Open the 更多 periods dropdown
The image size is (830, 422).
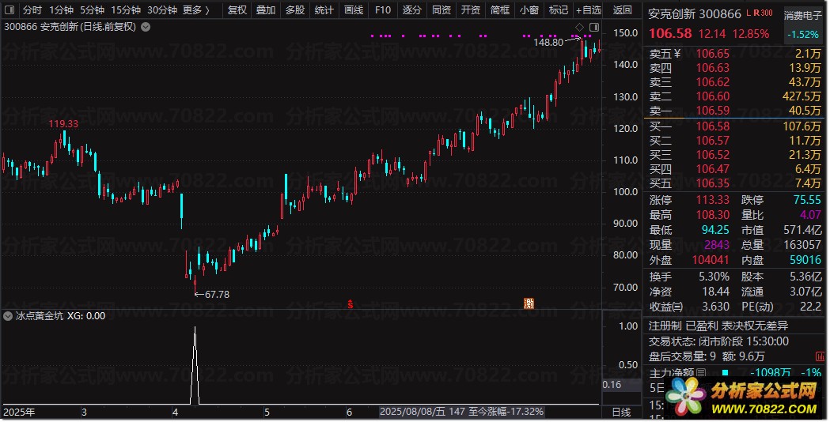[x=196, y=10]
